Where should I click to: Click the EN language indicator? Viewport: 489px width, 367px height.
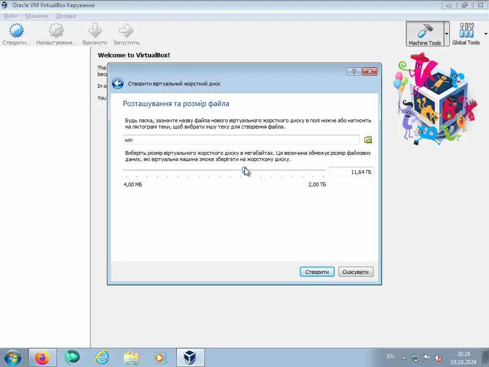[x=390, y=356]
